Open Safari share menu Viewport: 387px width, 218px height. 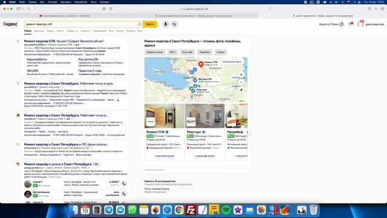tap(369, 8)
